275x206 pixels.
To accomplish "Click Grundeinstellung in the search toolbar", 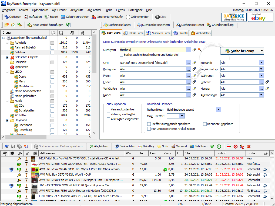I will pos(220,25).
